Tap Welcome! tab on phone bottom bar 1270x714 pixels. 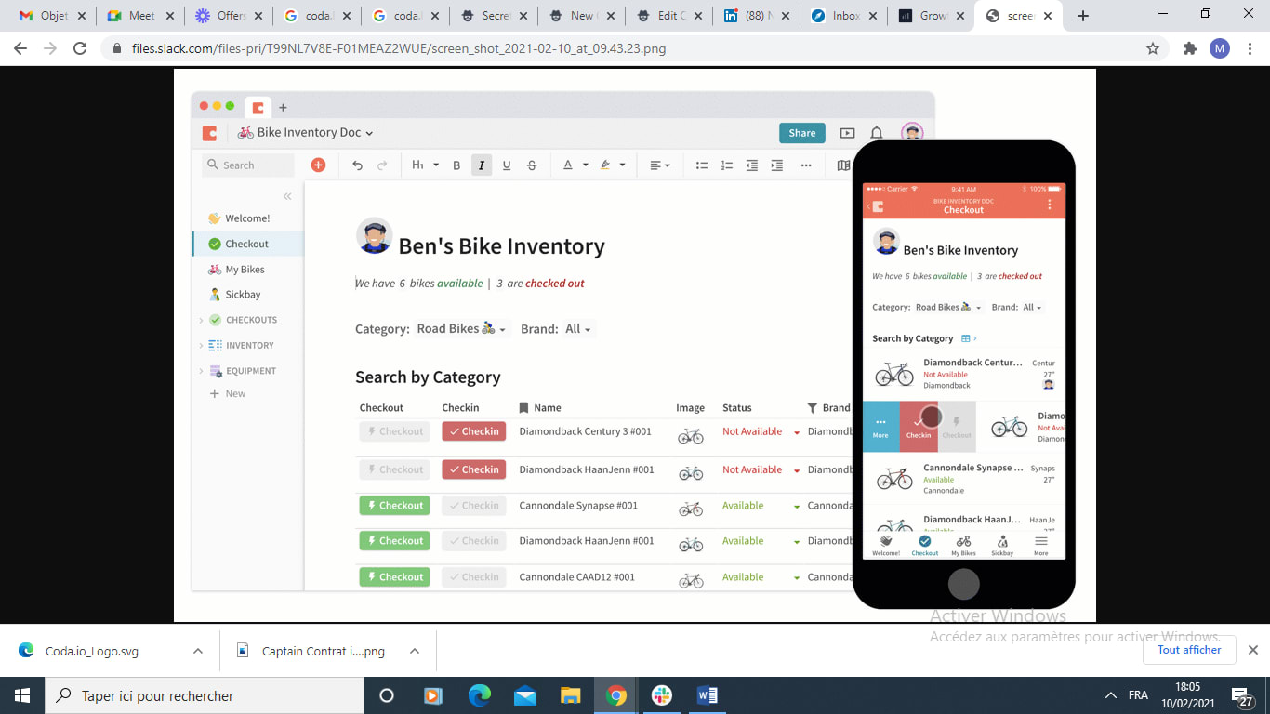tap(886, 546)
